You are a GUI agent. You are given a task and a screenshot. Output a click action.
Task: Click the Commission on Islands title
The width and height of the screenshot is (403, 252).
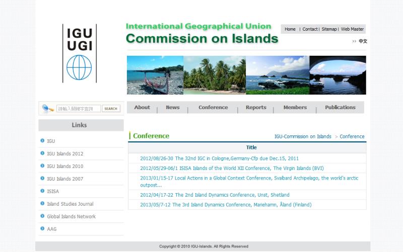pos(202,39)
